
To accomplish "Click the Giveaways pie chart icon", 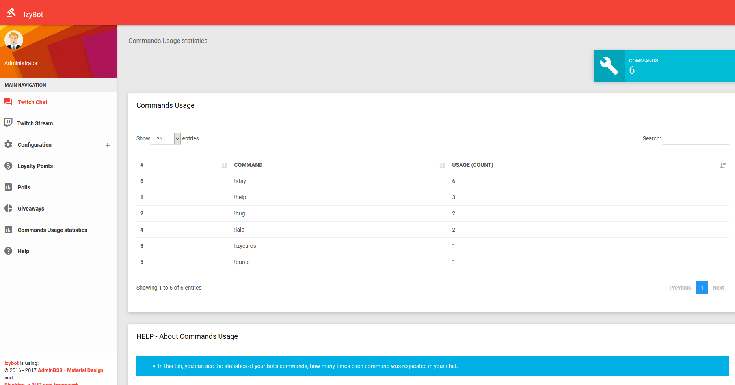I will click(x=8, y=208).
